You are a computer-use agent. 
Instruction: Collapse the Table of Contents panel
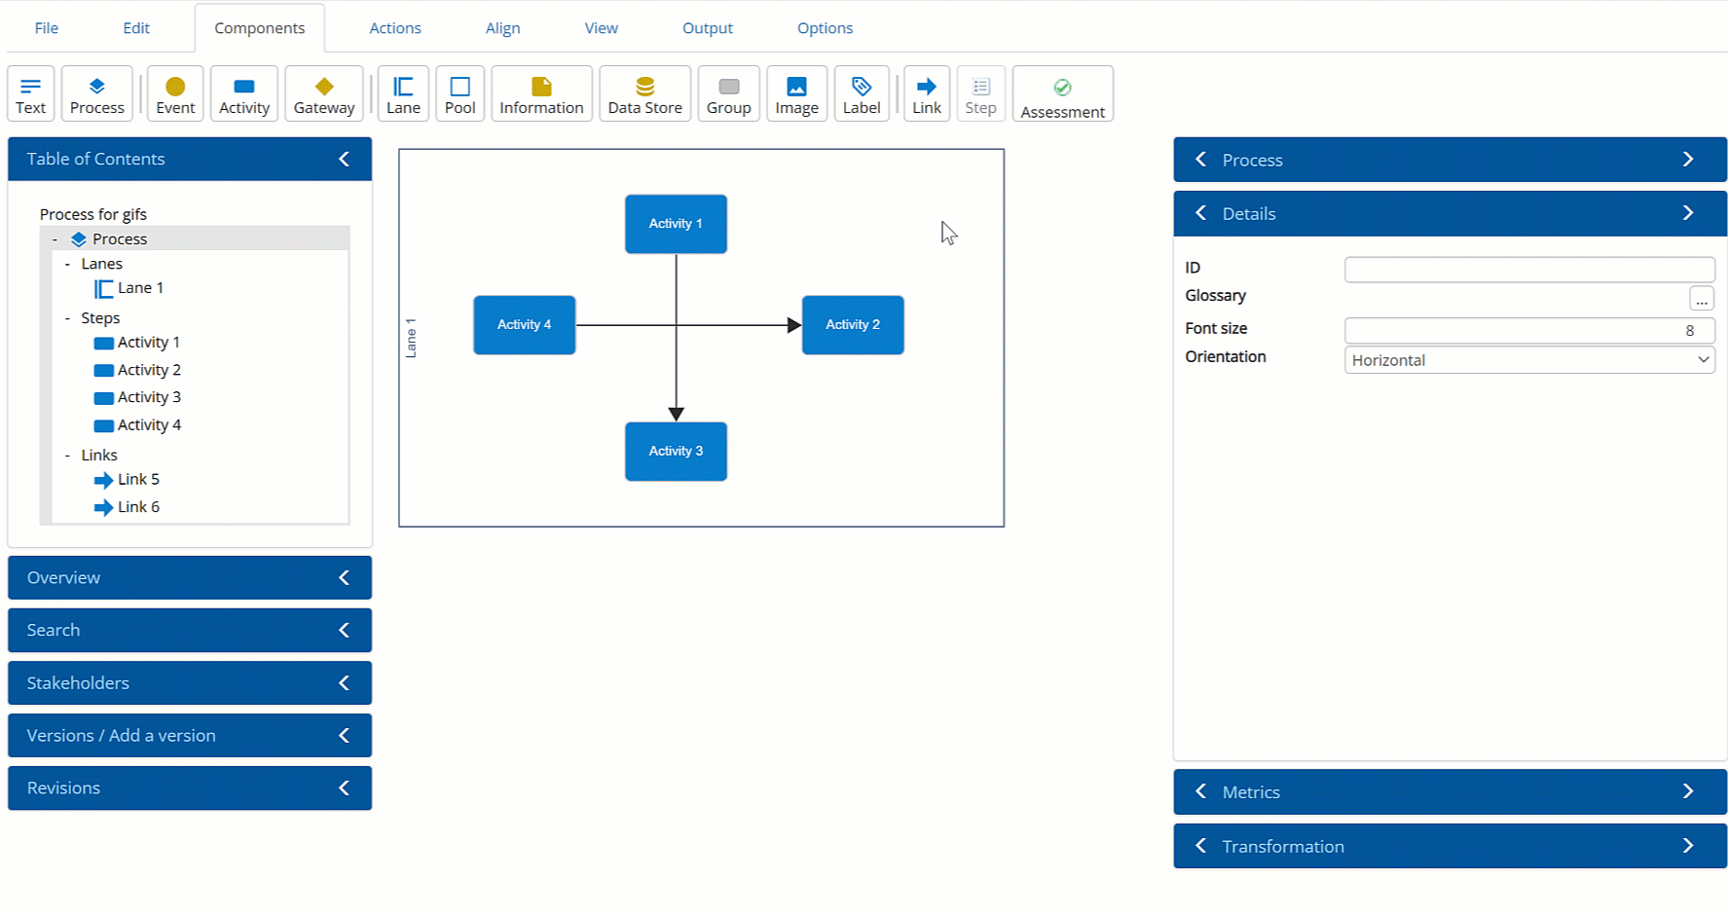coord(344,160)
